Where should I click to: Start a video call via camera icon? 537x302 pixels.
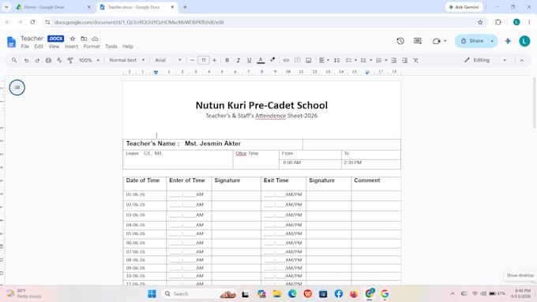(436, 41)
